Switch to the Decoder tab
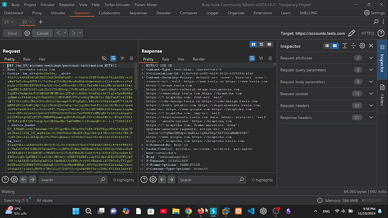The width and height of the screenshot is (388, 218). coord(164,13)
